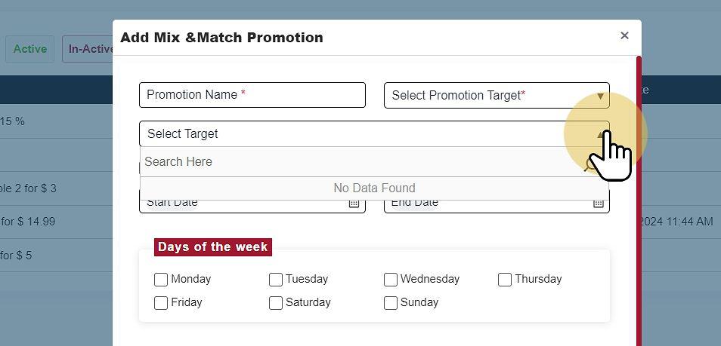Click the Search Here input box
Image resolution: width=721 pixels, height=346 pixels.
click(355, 162)
